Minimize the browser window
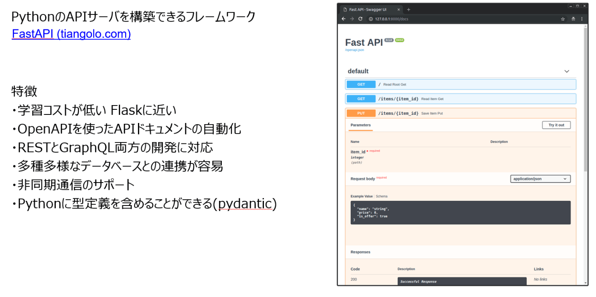 (570, 6)
